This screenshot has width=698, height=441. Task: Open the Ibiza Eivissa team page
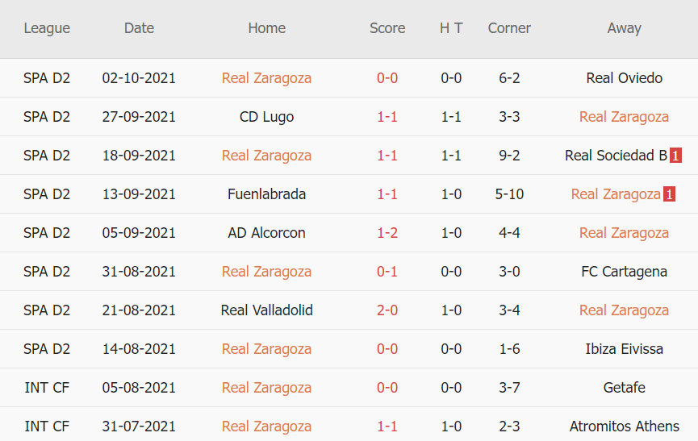coord(624,349)
